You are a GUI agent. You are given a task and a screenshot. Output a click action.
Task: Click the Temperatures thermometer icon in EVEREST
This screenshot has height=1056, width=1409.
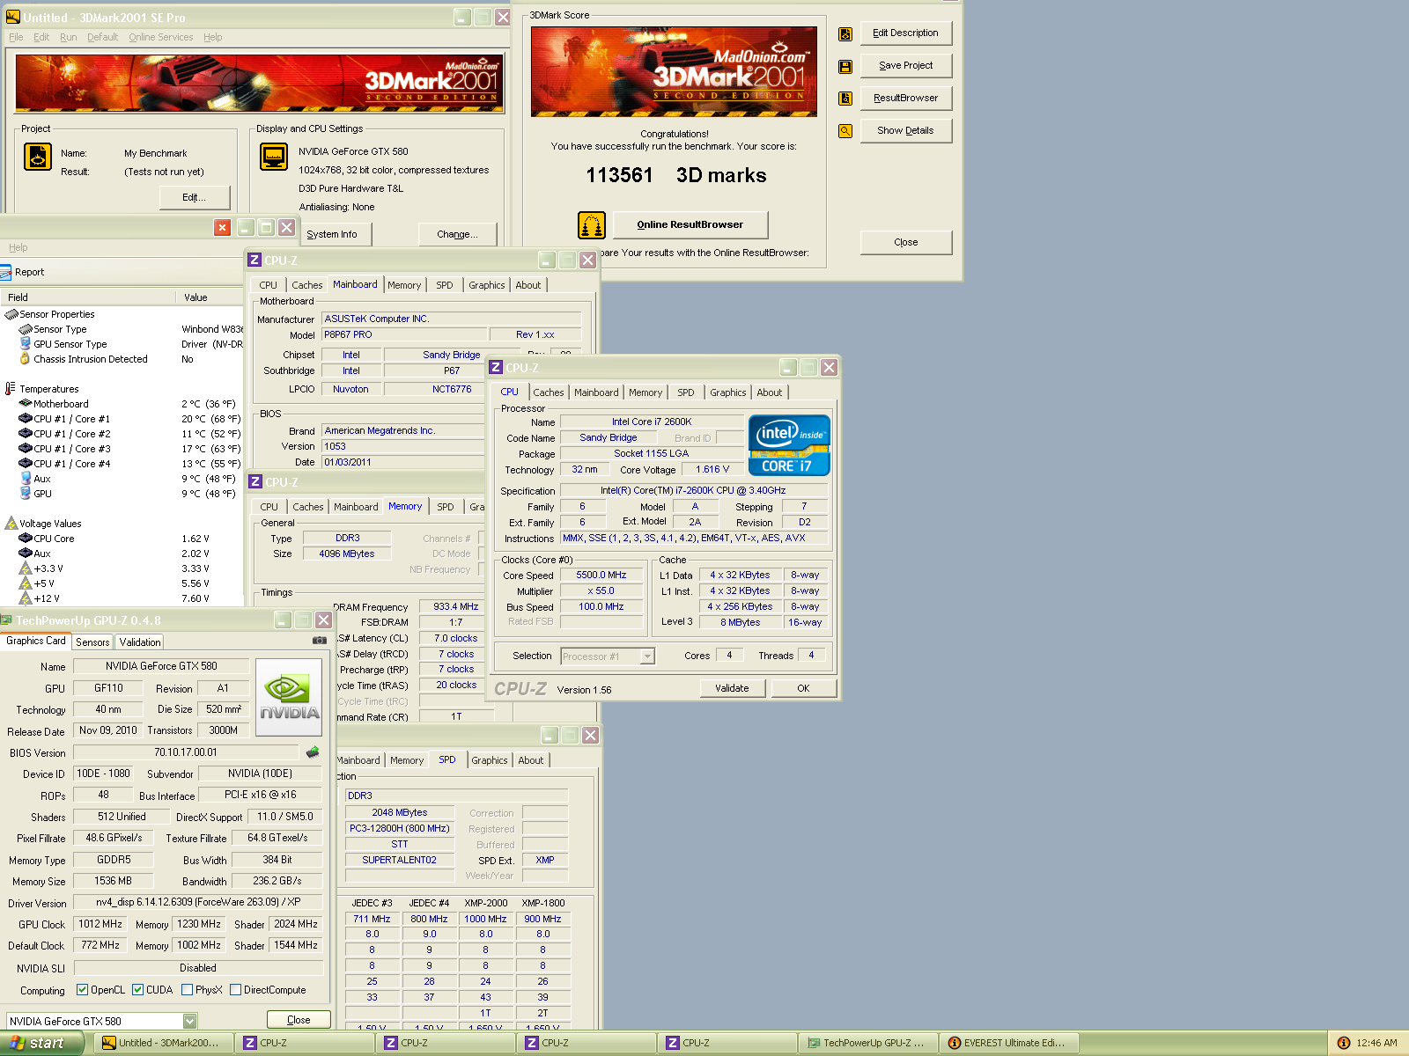pos(11,388)
